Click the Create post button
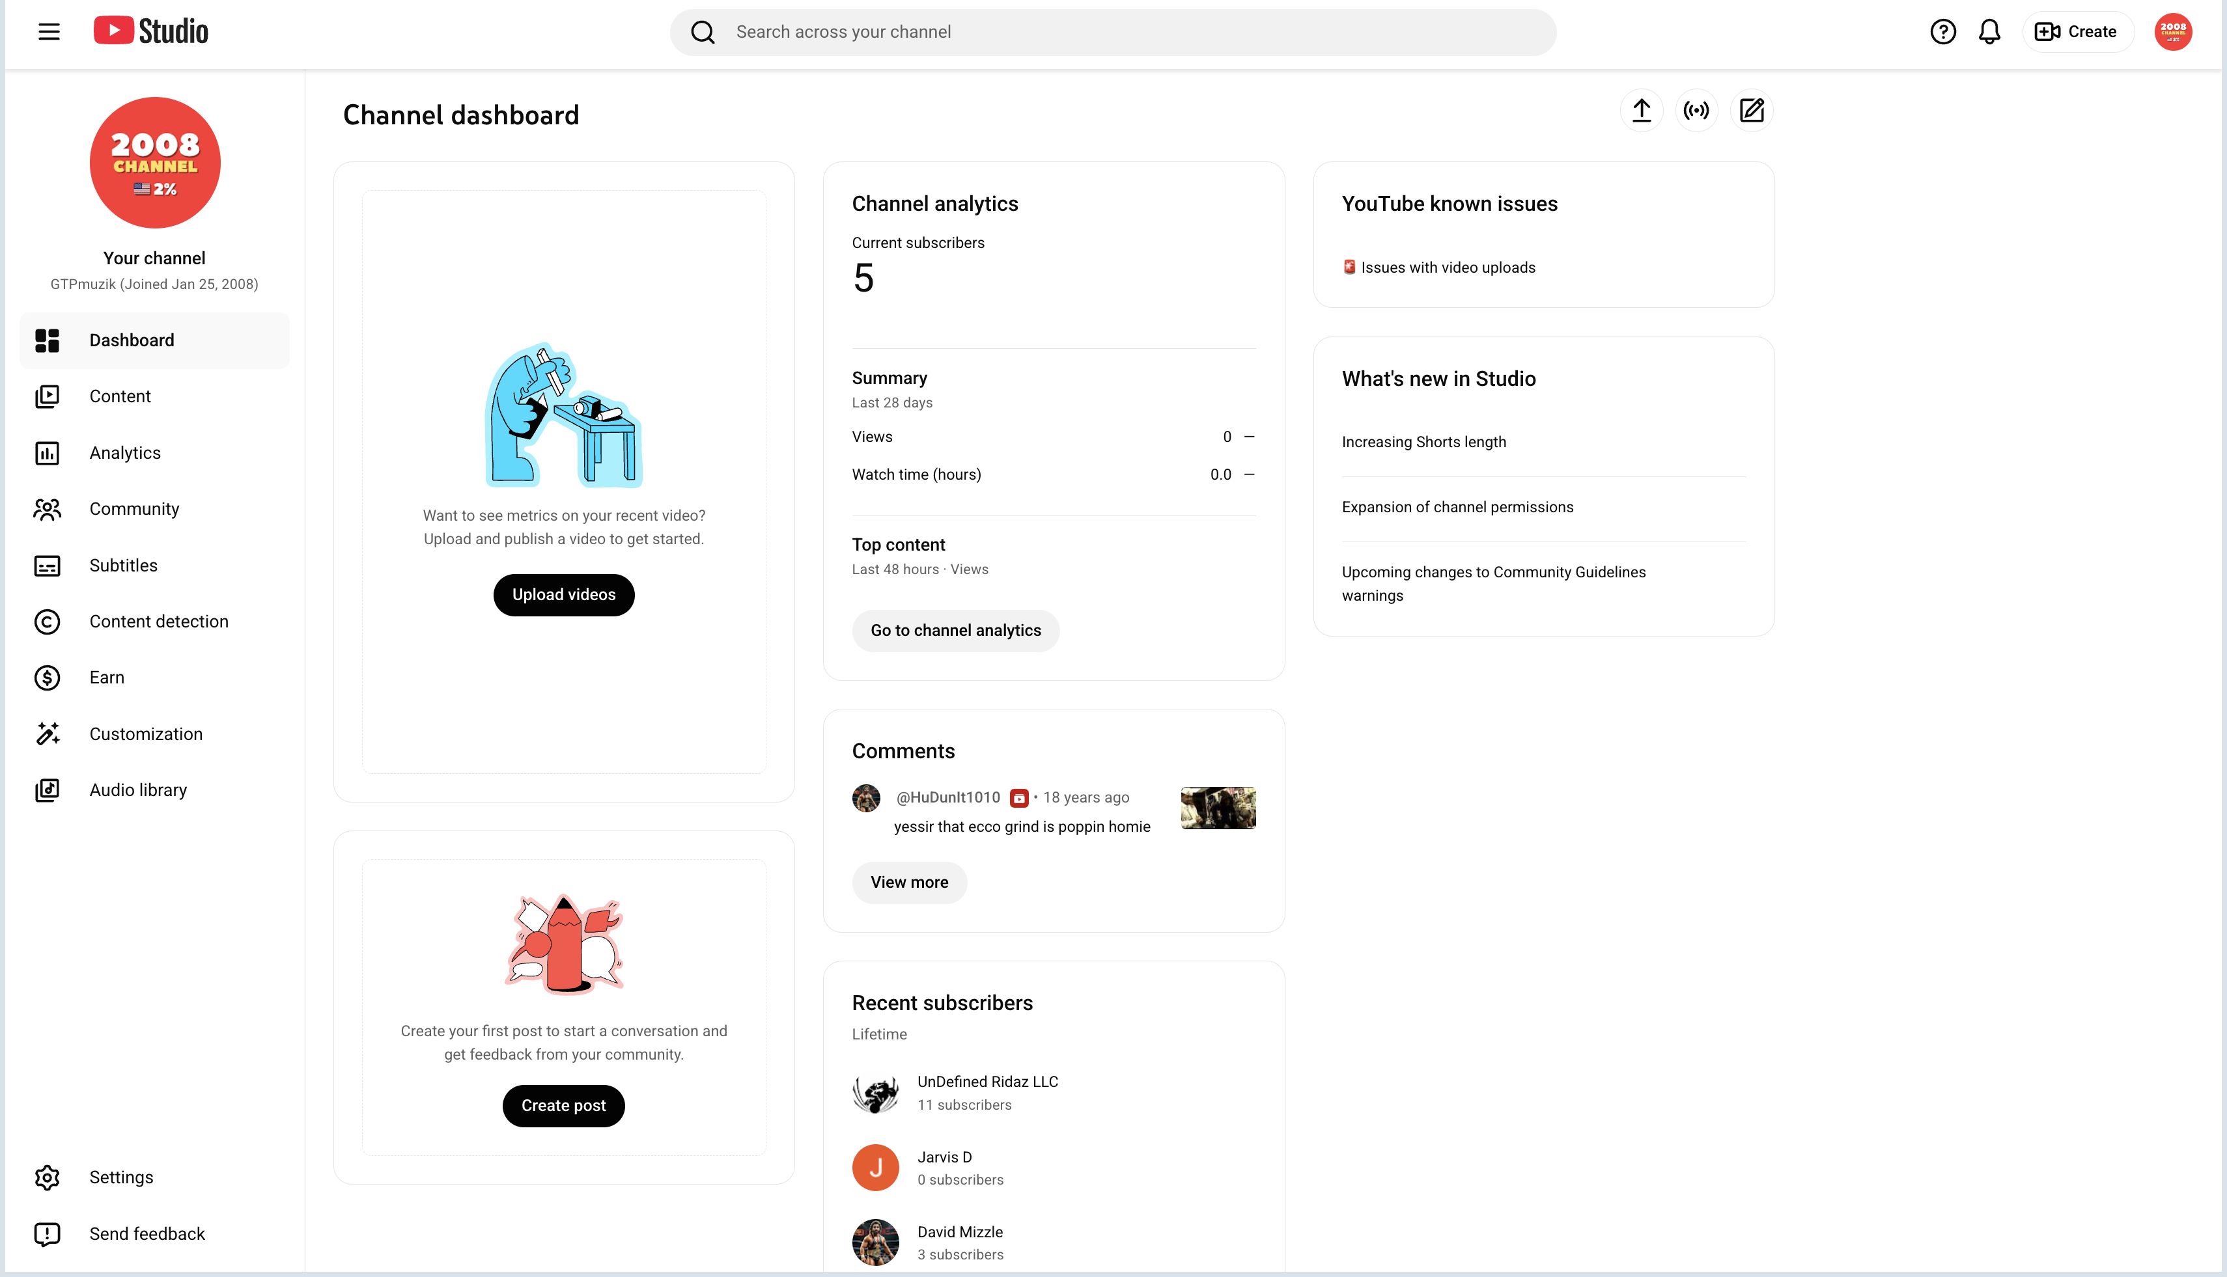This screenshot has height=1277, width=2227. (x=563, y=1106)
